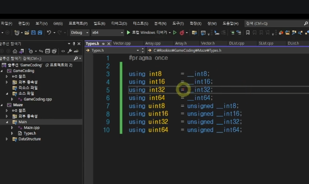Toggle the pin on the Types.h tab
309x184 pixels.
click(x=103, y=44)
